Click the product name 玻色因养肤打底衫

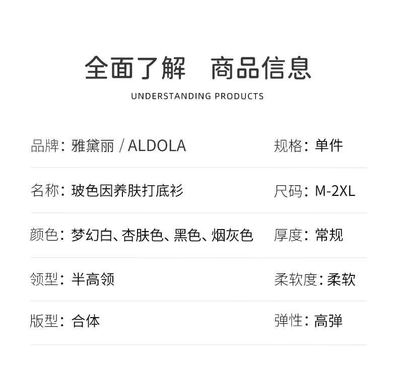point(127,191)
